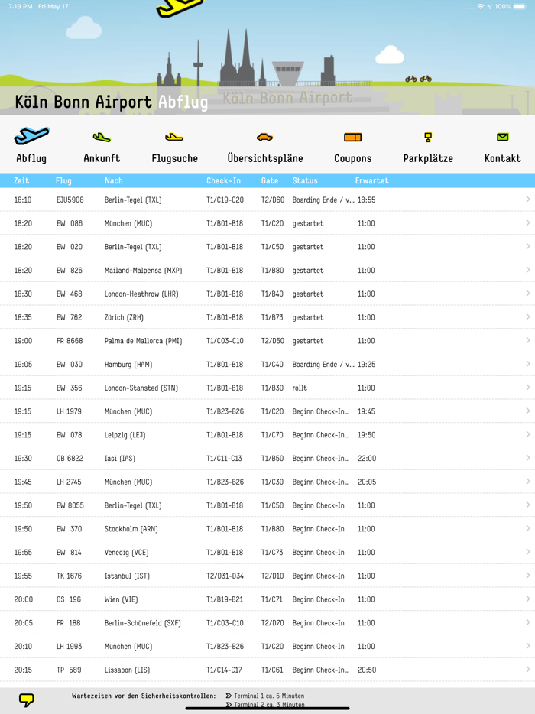Click the Gate column header
535x714 pixels.
(x=270, y=180)
